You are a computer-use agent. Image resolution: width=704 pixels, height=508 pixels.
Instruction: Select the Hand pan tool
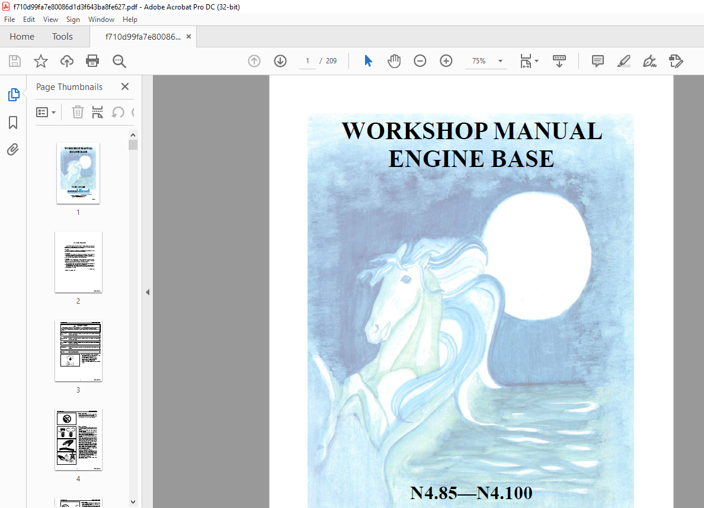[x=393, y=61]
